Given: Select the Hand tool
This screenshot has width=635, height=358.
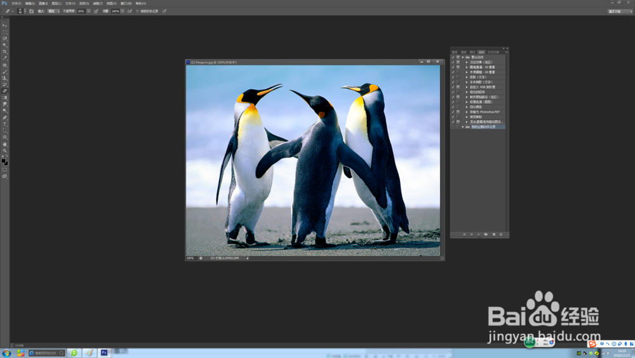Looking at the screenshot, I should click(x=5, y=144).
